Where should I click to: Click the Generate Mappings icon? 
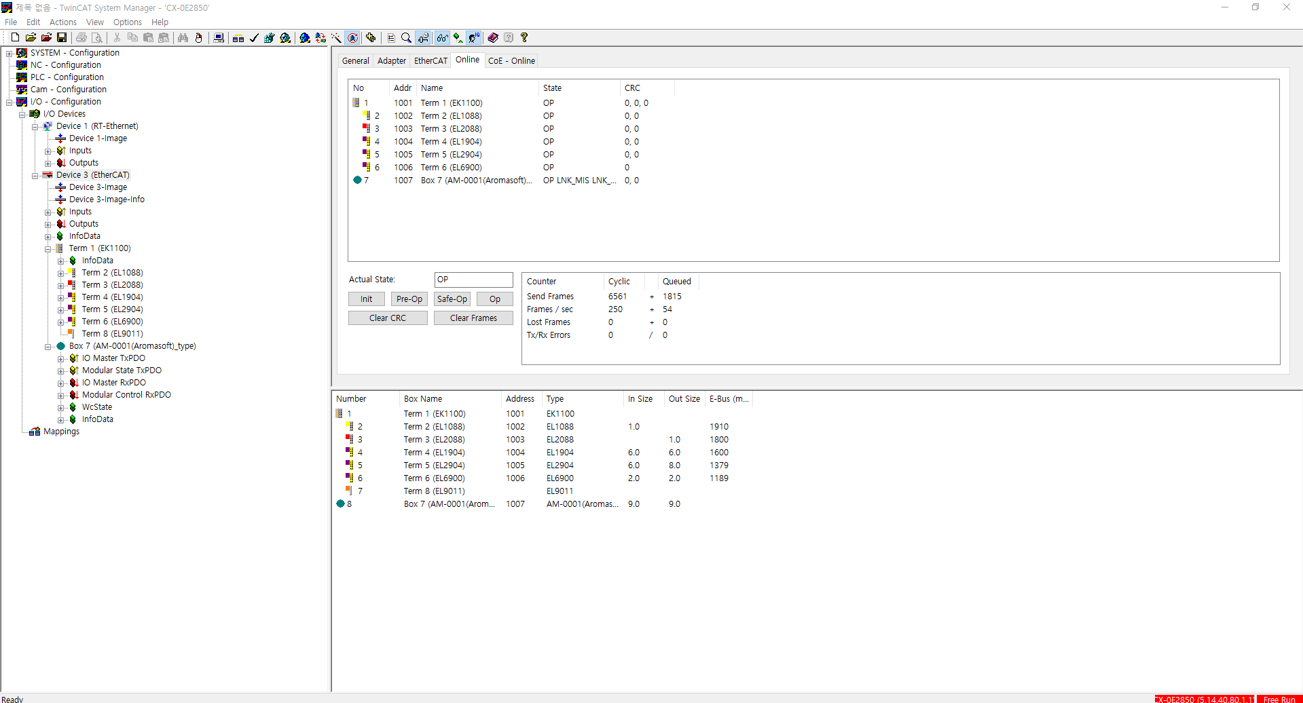point(238,38)
